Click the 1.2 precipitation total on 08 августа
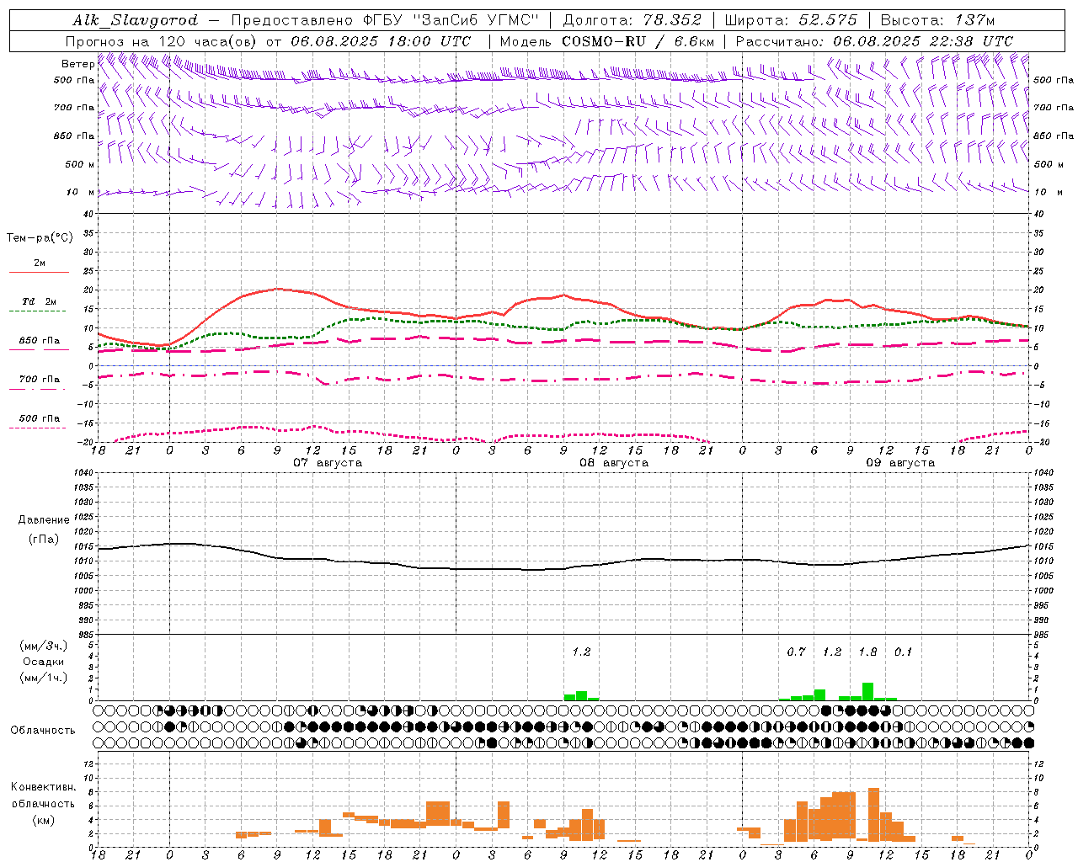 (x=581, y=652)
